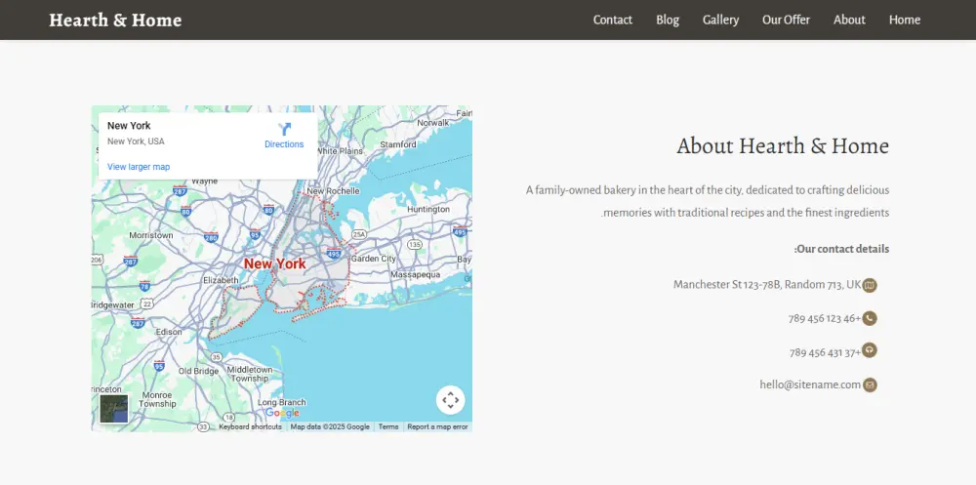Image resolution: width=976 pixels, height=485 pixels.
Task: Click the phone number 789 456 431 37+
Action: click(x=825, y=352)
